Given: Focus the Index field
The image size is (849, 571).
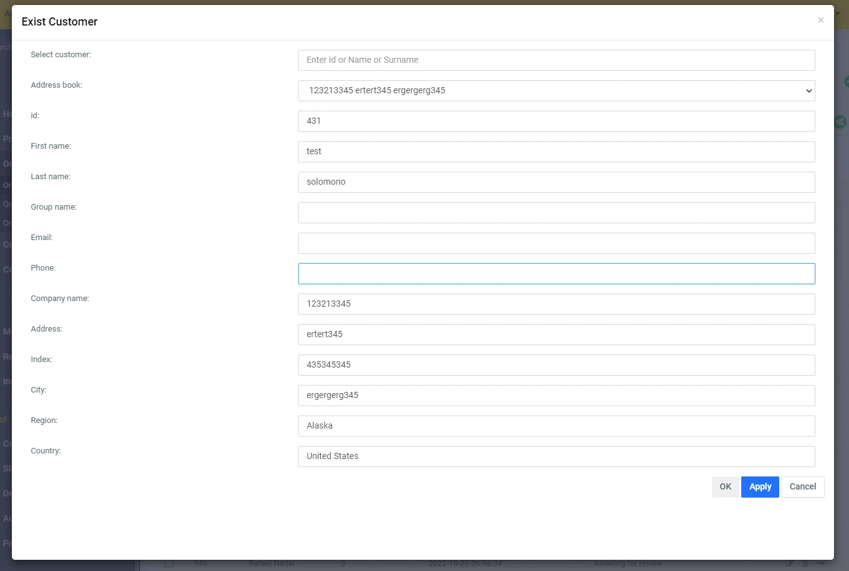Looking at the screenshot, I should (x=556, y=365).
